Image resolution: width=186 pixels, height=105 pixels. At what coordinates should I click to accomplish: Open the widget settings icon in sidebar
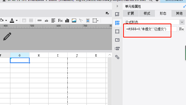[x=117, y=40]
